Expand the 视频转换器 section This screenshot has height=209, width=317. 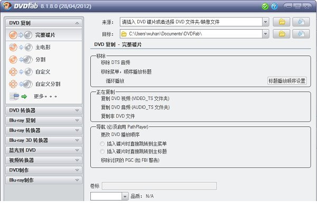tap(44, 160)
